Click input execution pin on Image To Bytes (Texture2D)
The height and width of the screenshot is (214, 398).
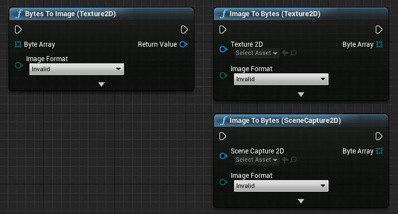tap(222, 29)
